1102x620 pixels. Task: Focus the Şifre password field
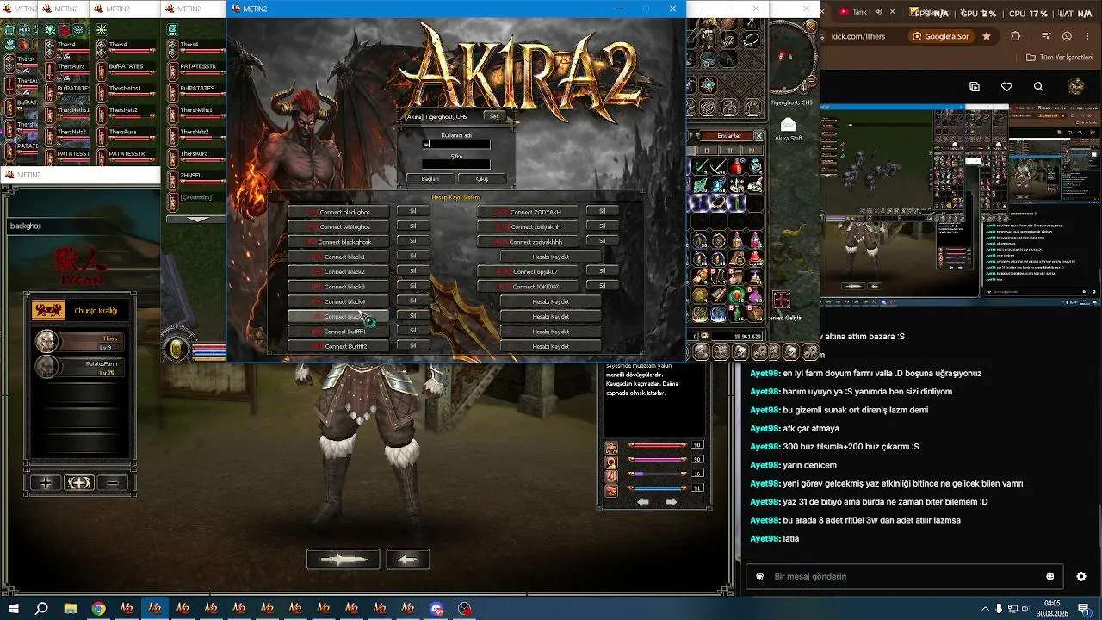tap(455, 164)
